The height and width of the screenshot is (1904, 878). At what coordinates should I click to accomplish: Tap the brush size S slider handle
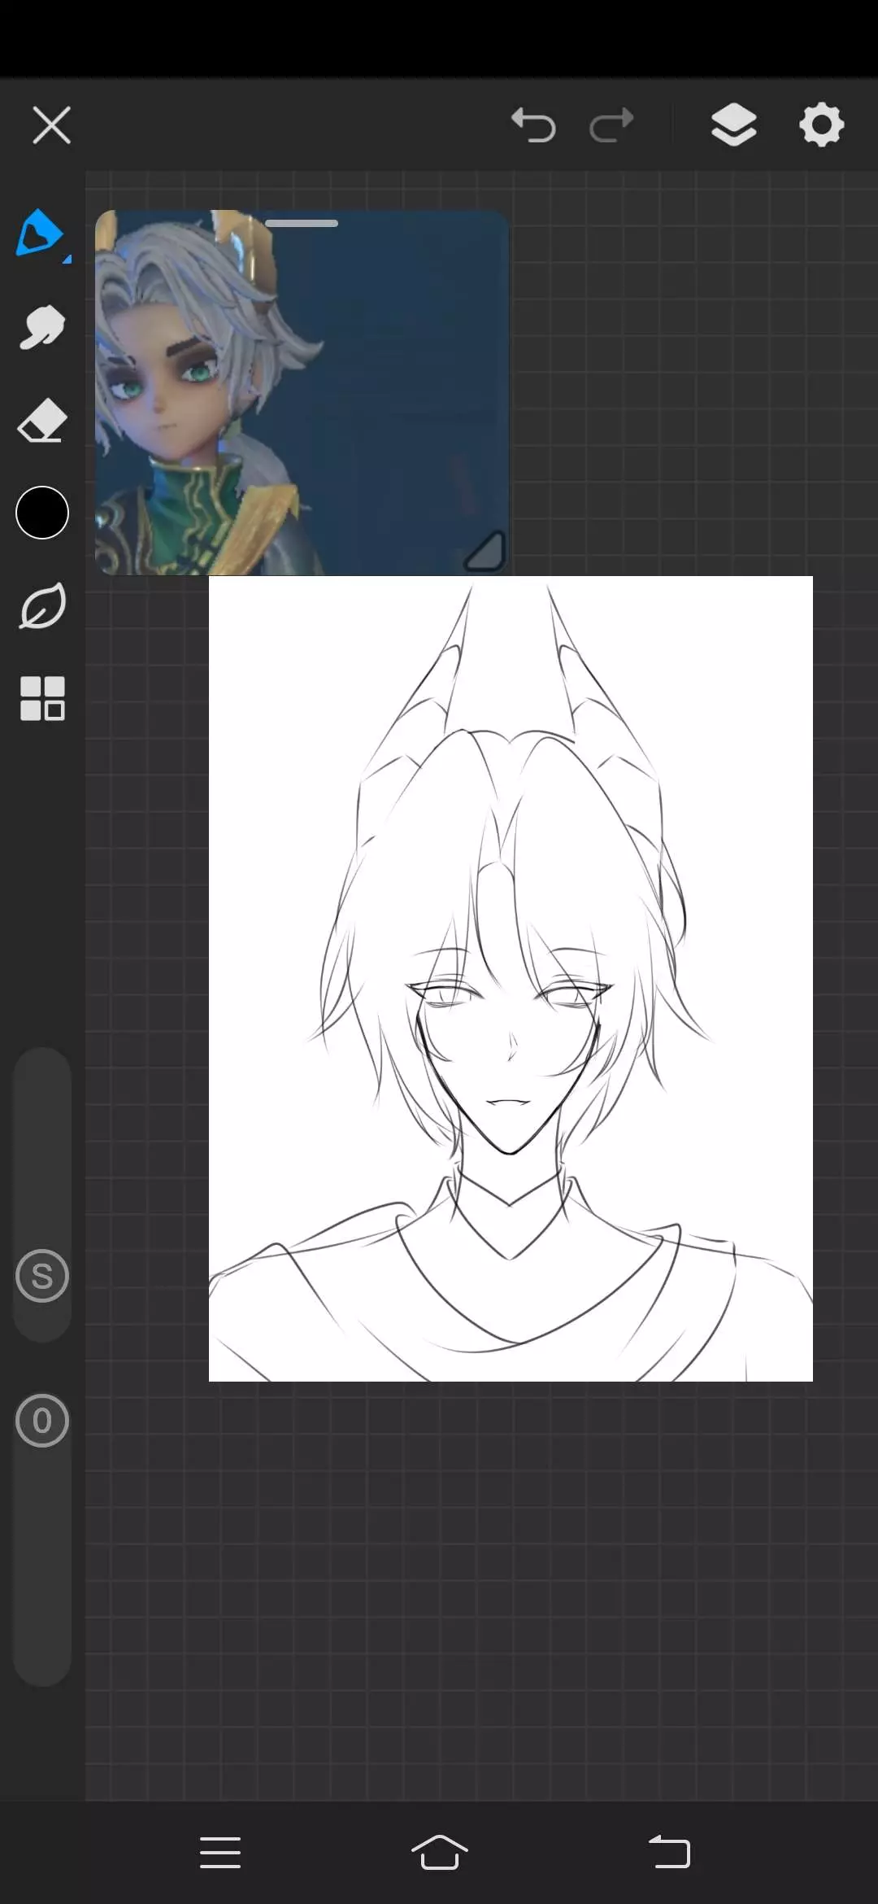tap(42, 1276)
